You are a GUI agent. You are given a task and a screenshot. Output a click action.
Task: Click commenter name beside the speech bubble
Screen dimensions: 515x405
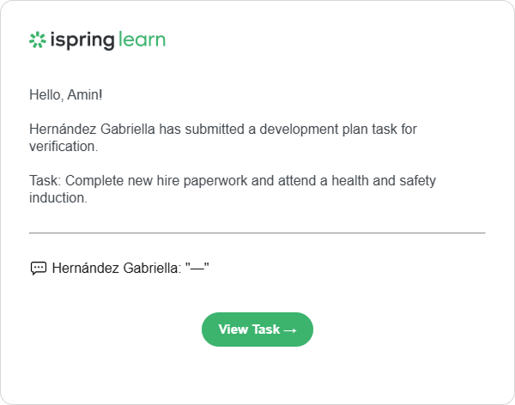pos(117,268)
